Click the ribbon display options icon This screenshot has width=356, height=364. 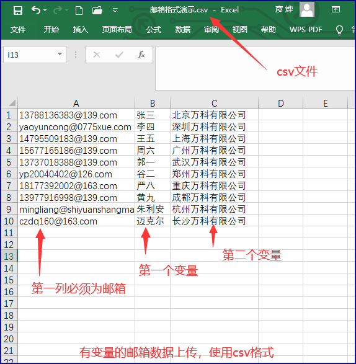(336, 9)
